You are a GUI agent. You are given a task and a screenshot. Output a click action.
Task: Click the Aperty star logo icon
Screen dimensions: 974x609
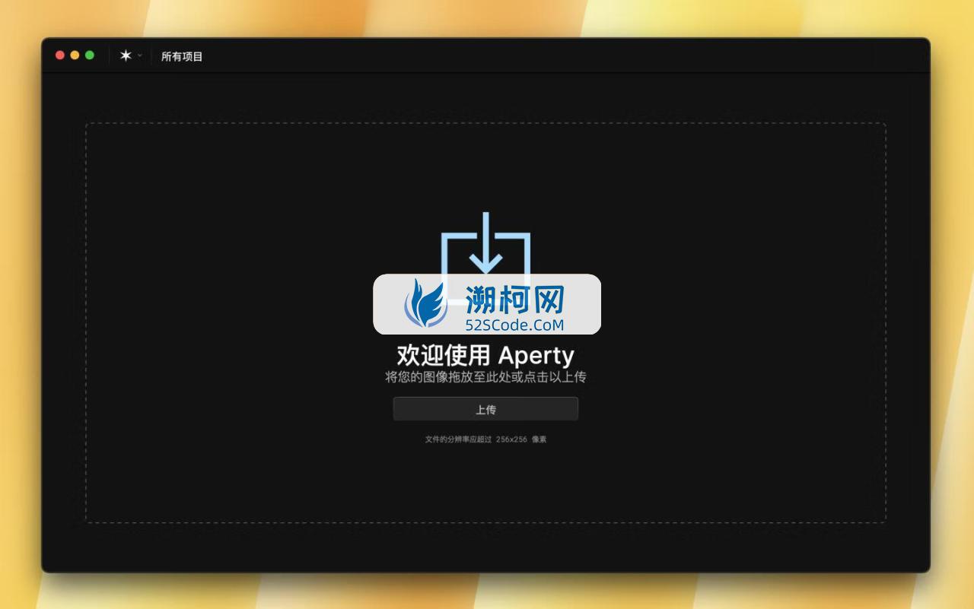(126, 56)
